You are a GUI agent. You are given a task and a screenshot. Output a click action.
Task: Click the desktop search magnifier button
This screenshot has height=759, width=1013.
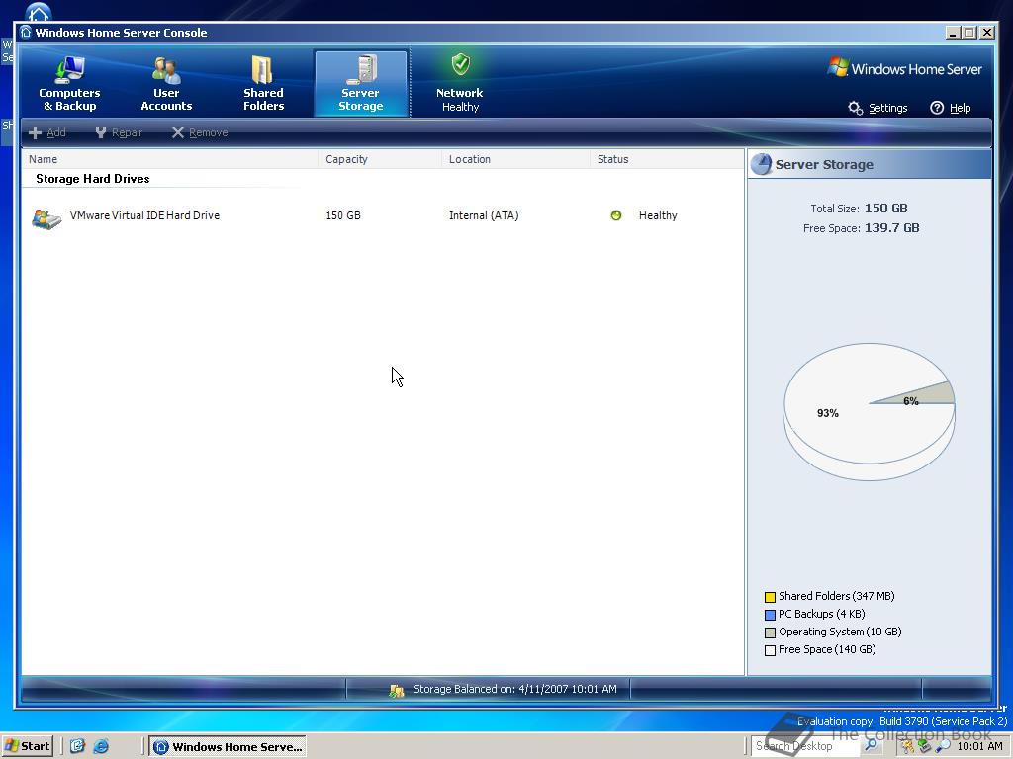(871, 745)
